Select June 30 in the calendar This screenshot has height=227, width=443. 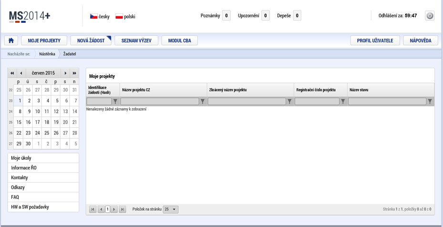click(28, 144)
